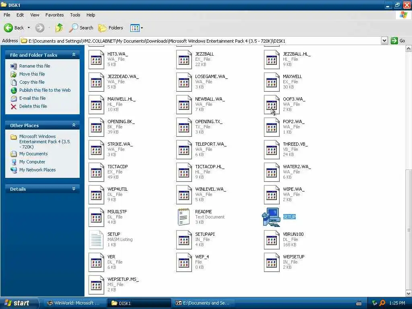Select the SETUP application computer icon
This screenshot has width=412, height=309.
click(271, 217)
